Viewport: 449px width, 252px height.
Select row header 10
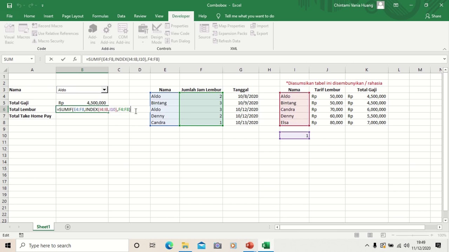pos(5,136)
